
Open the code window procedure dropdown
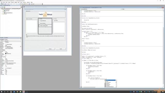click(163, 9)
